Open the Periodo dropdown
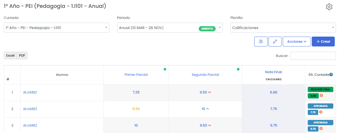340x133 pixels. pyautogui.click(x=170, y=28)
